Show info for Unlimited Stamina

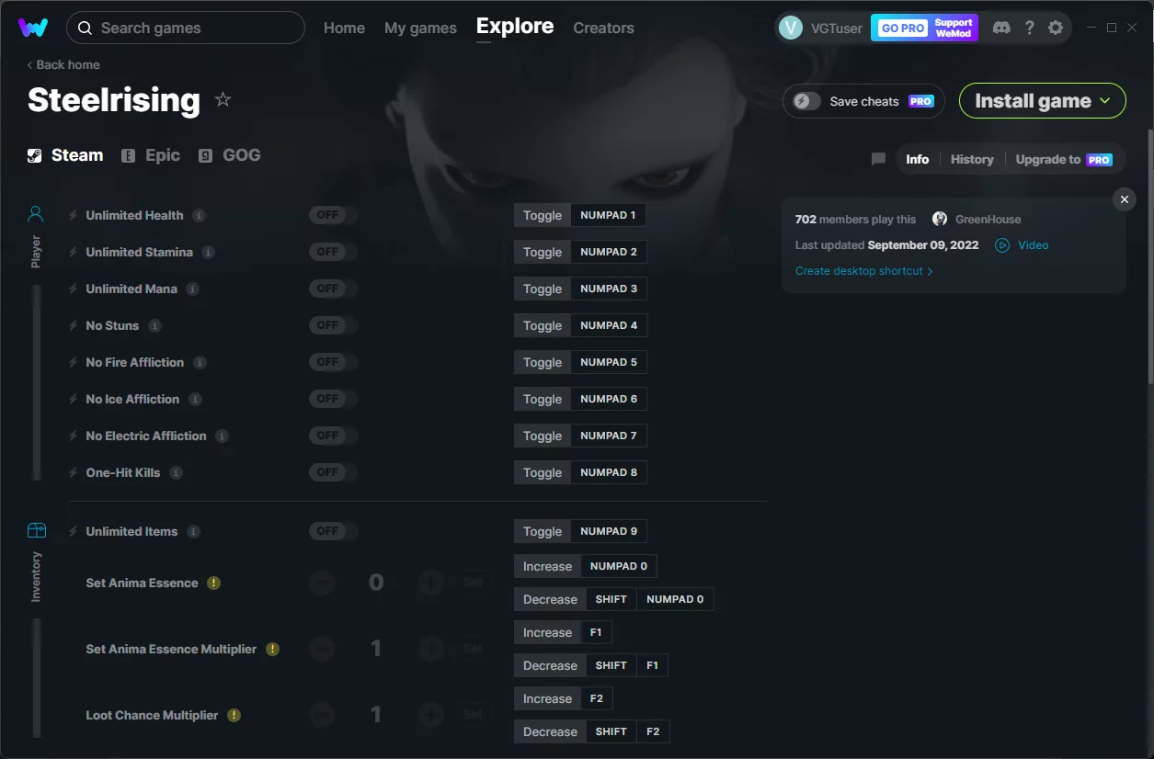point(209,252)
